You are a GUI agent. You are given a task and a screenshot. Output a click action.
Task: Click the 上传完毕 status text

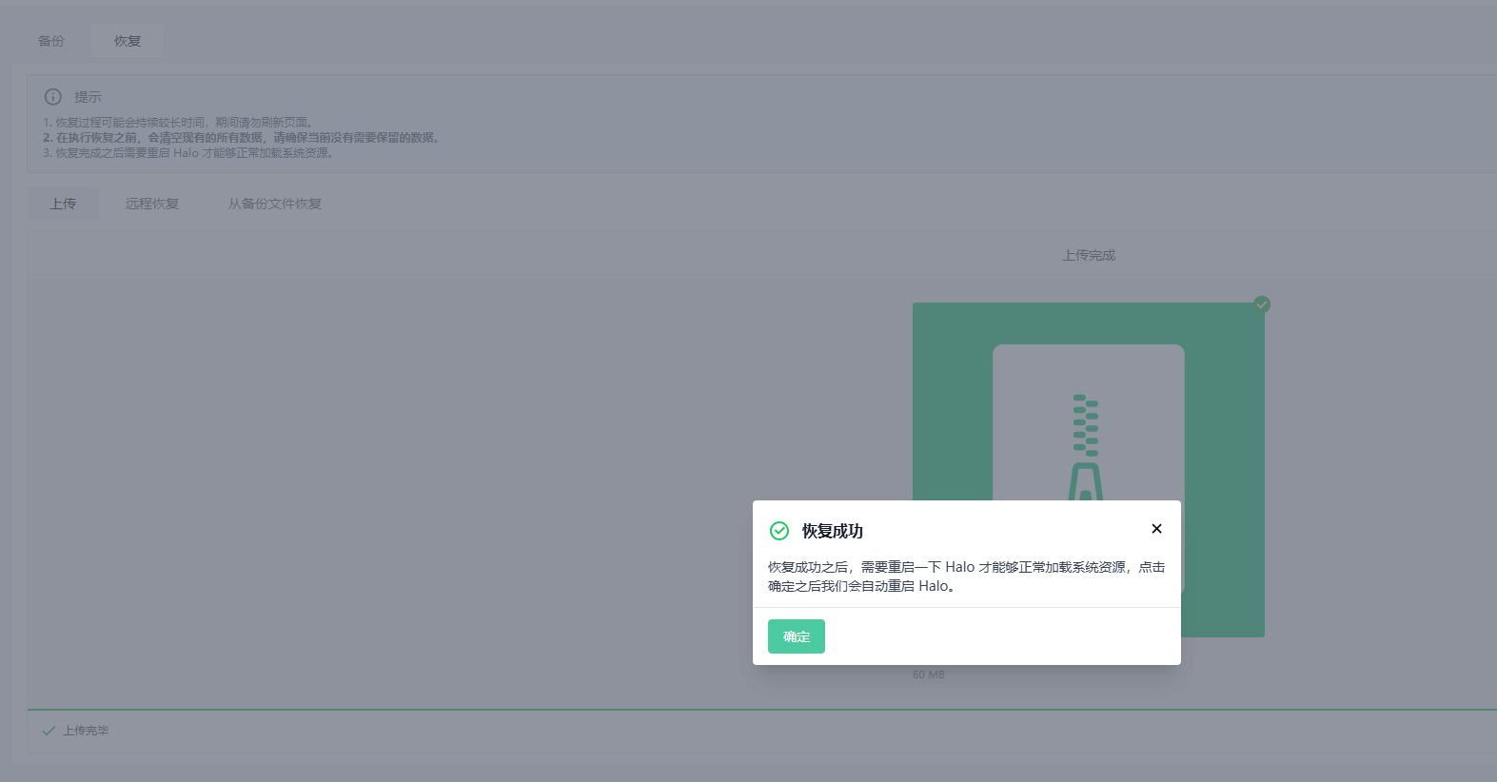click(86, 731)
